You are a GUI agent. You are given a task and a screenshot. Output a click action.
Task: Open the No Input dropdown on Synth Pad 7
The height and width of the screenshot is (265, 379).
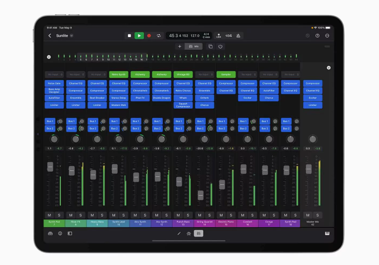54,75
